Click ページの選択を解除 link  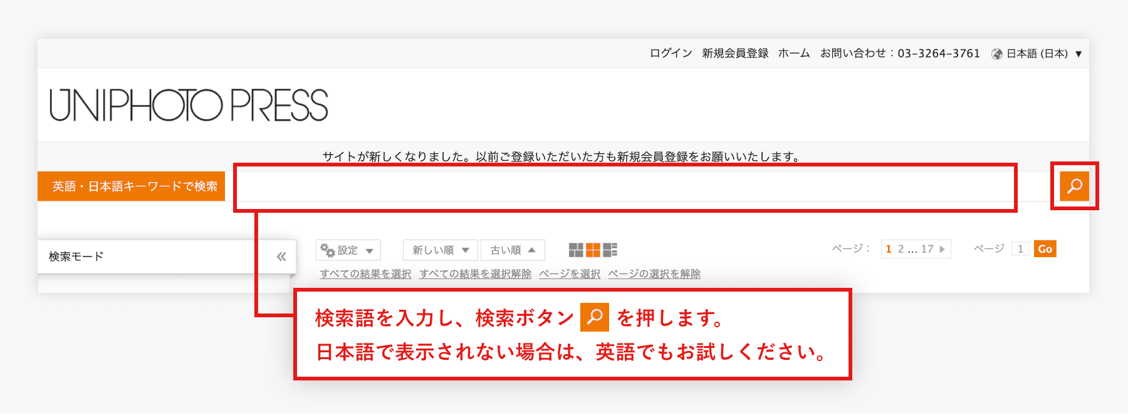point(654,274)
